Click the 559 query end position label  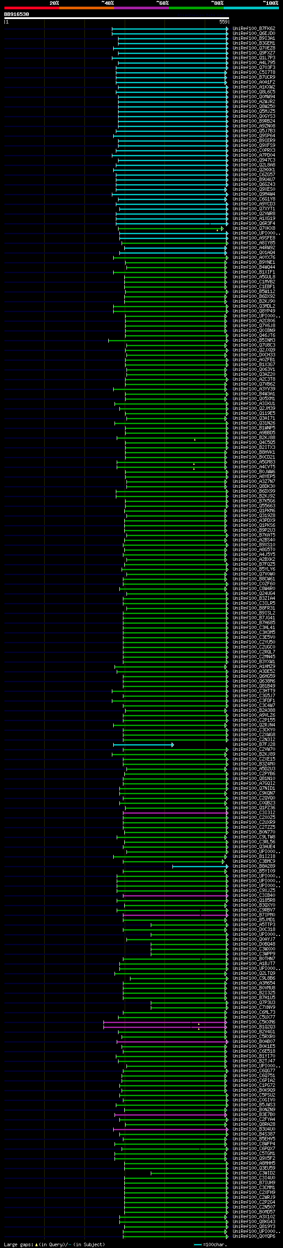tap(223, 22)
